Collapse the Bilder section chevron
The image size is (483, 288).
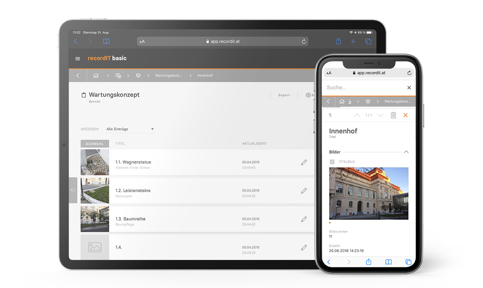(406, 152)
